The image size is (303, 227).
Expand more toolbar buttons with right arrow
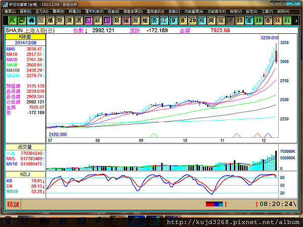click(296, 21)
